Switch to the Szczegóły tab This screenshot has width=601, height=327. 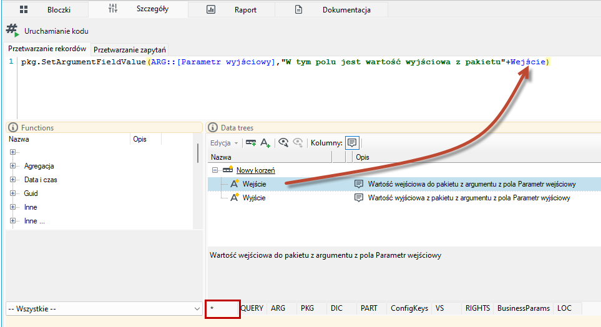[x=138, y=9]
